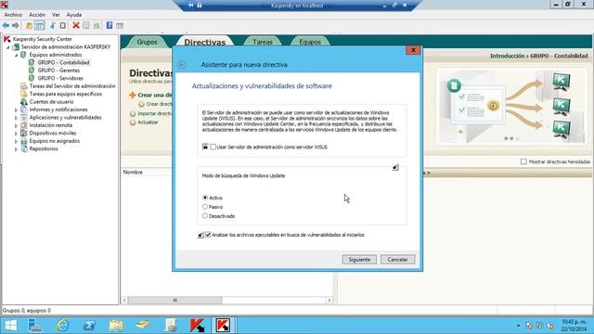Open the Acción menu
This screenshot has width=594, height=334.
click(37, 15)
